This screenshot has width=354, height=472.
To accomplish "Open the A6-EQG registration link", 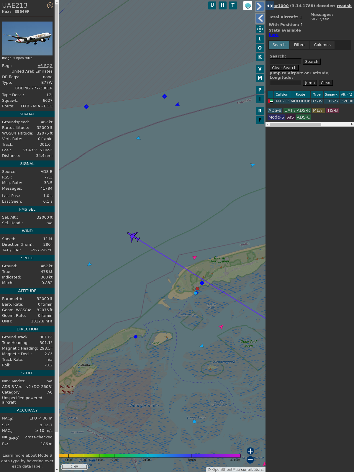I will (45, 66).
